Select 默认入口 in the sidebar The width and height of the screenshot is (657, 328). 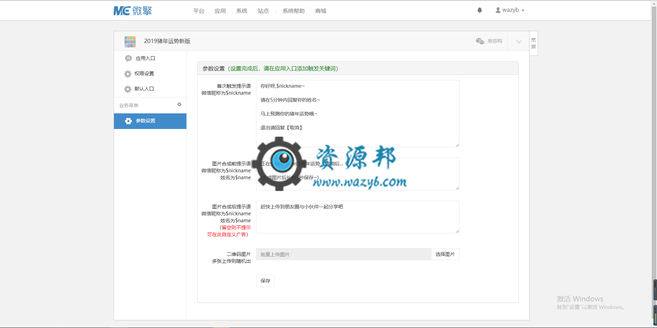(150, 89)
